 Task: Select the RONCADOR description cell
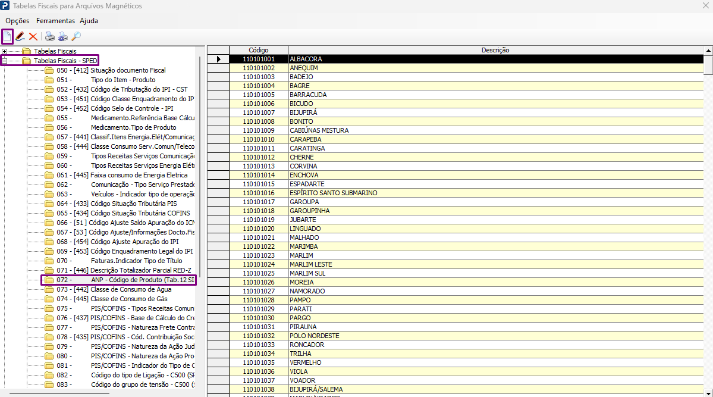[496, 345]
